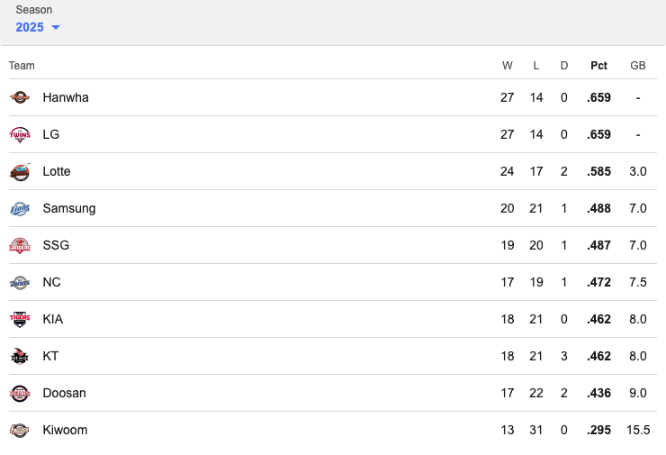Open the Season 2025 dropdown
This screenshot has height=455, width=666.
point(38,27)
